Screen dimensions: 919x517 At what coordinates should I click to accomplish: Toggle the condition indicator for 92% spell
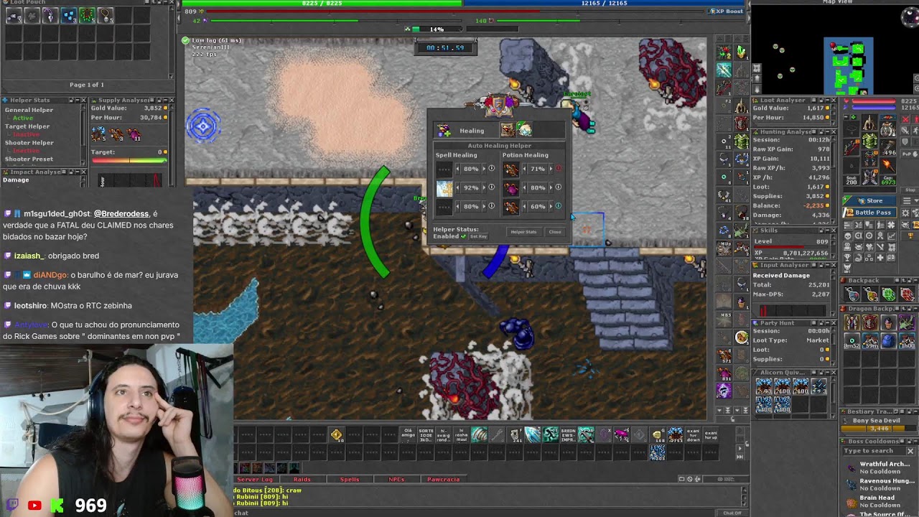[492, 187]
